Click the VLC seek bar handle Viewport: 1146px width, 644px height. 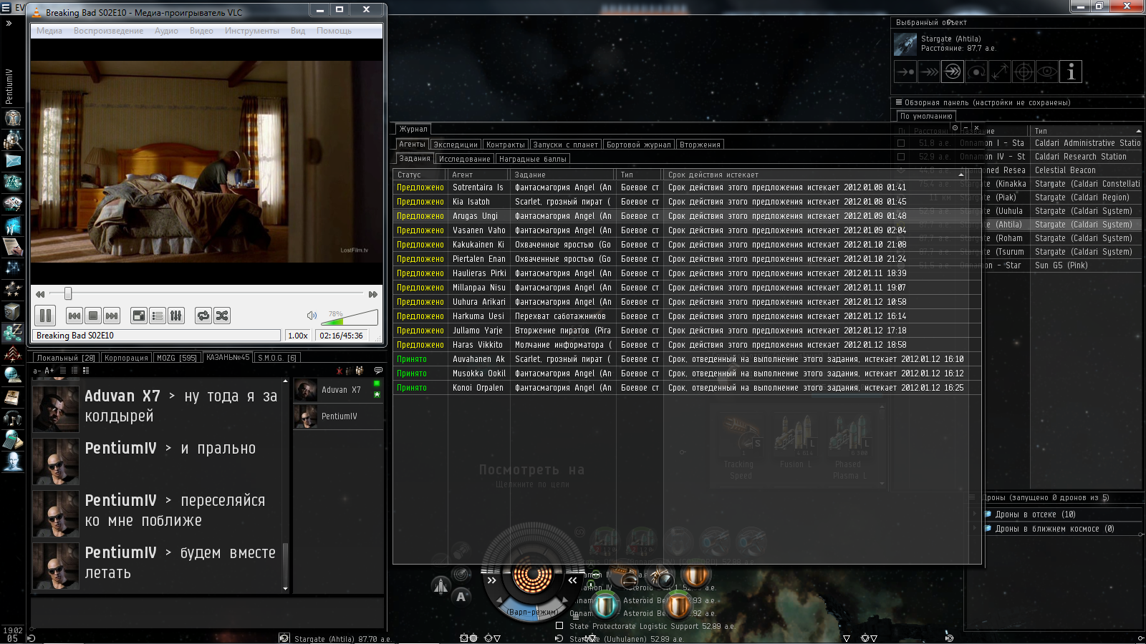point(68,294)
